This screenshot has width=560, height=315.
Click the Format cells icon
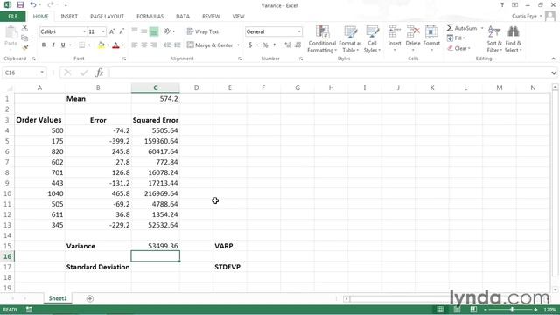[x=431, y=31]
